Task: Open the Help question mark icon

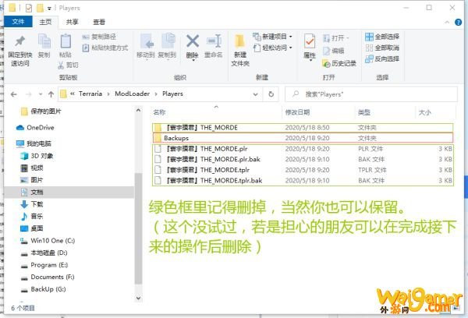Action: 458,22
